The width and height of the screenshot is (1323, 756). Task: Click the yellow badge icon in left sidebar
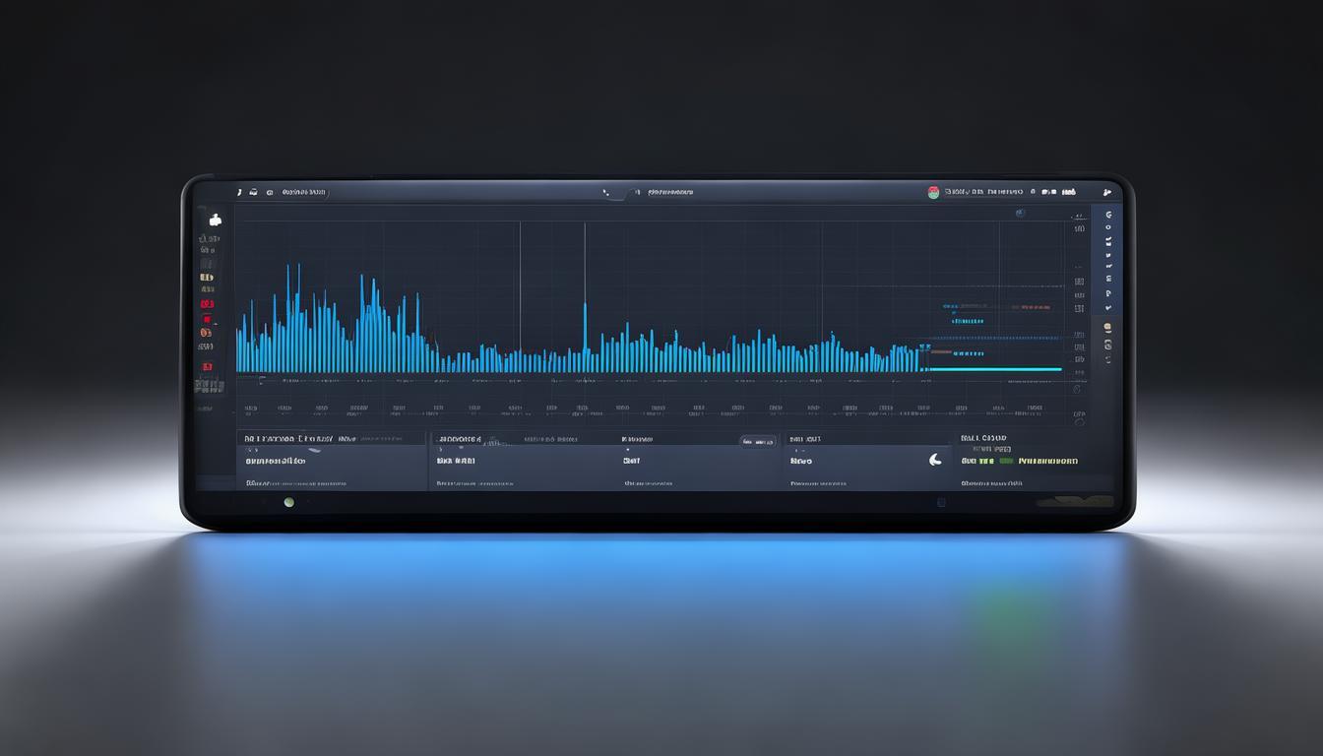click(x=207, y=278)
